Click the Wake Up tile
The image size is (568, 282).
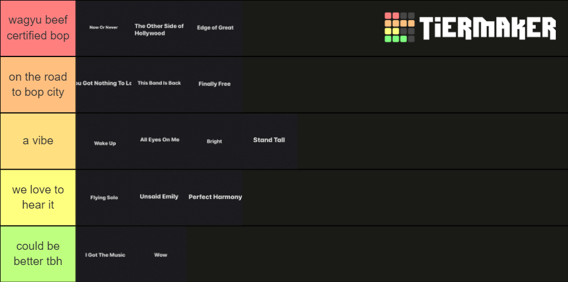click(104, 141)
